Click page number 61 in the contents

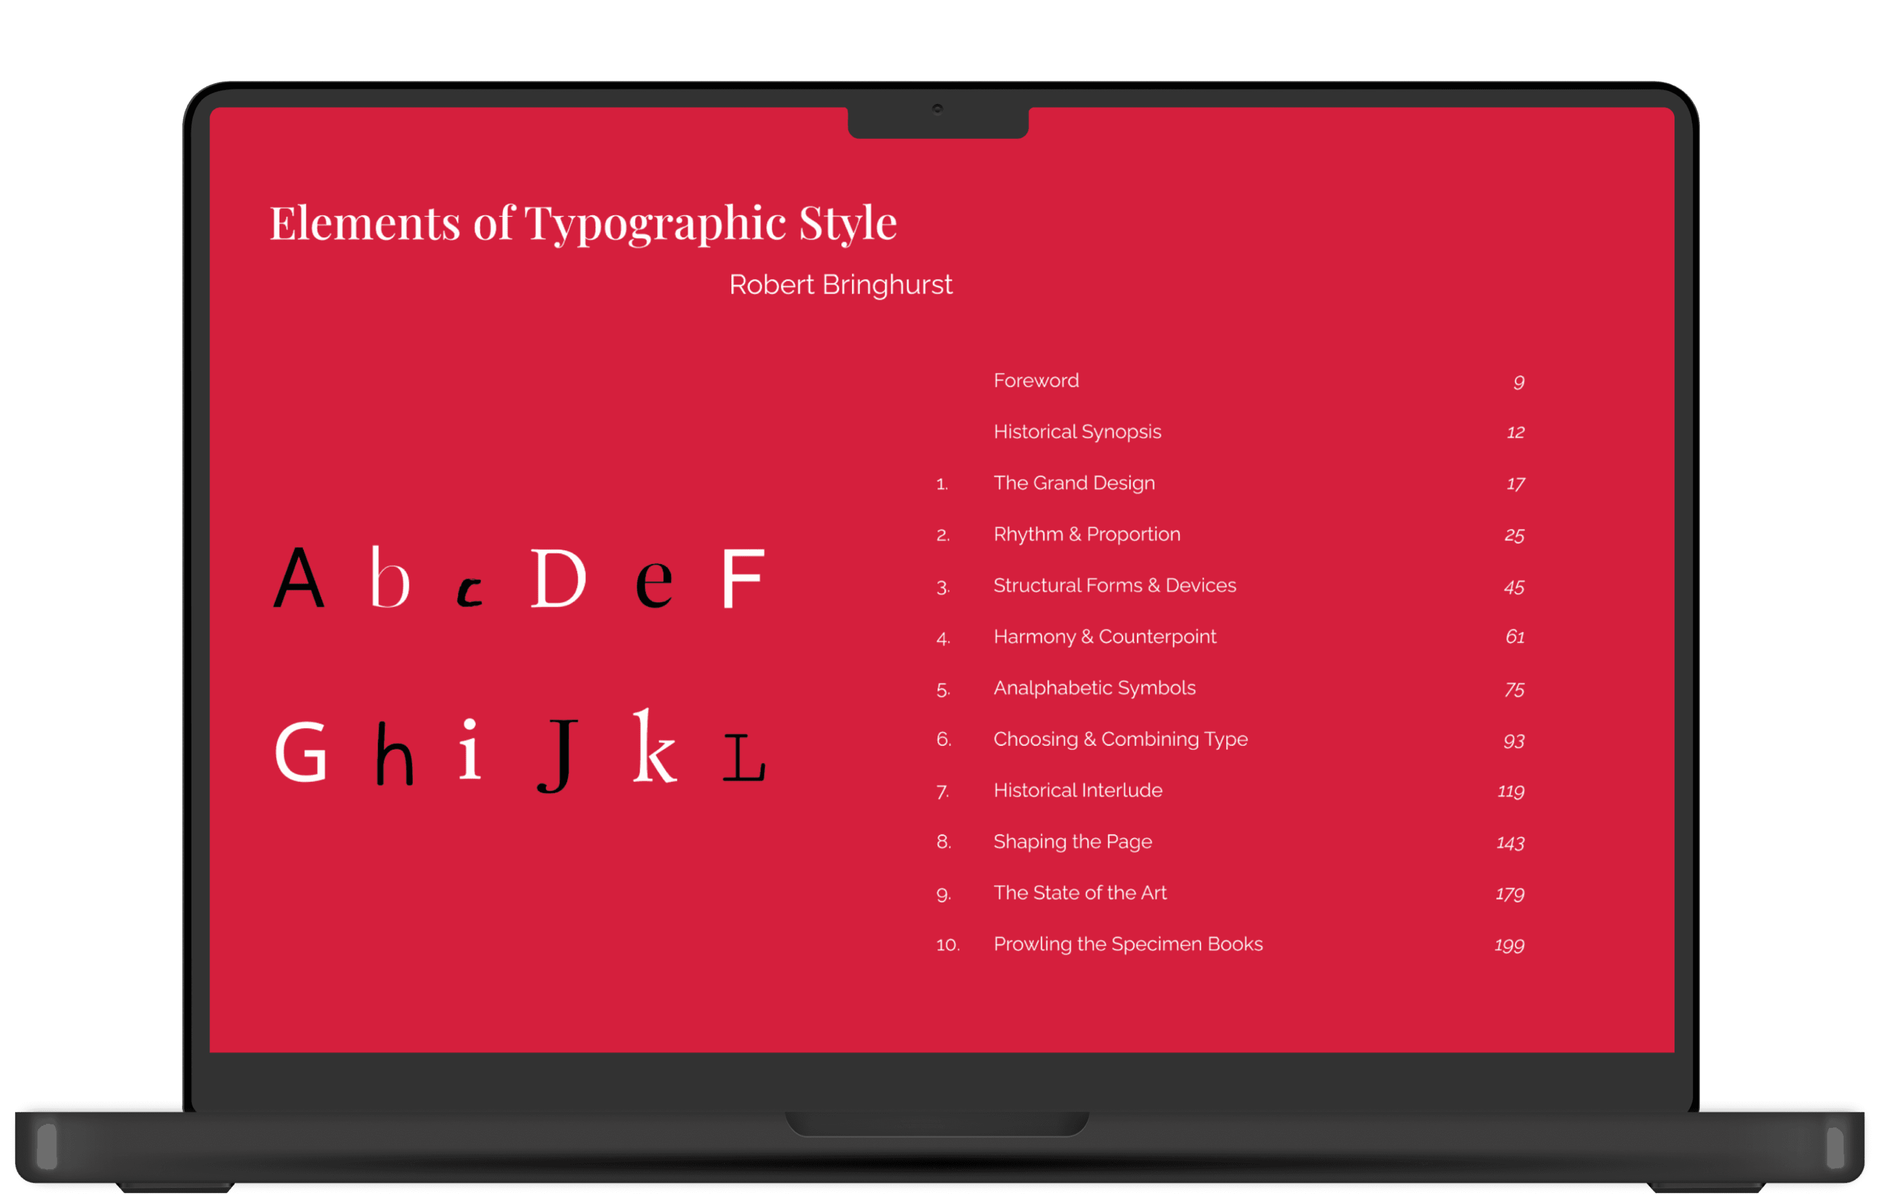point(1514,638)
